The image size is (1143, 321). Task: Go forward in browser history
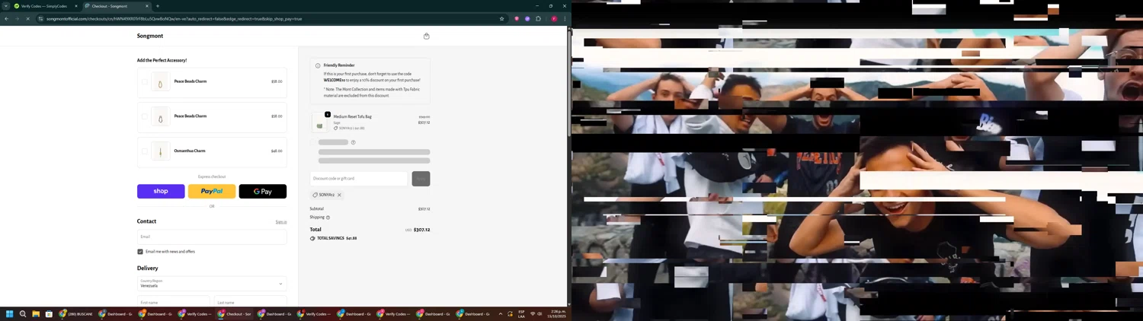point(17,19)
